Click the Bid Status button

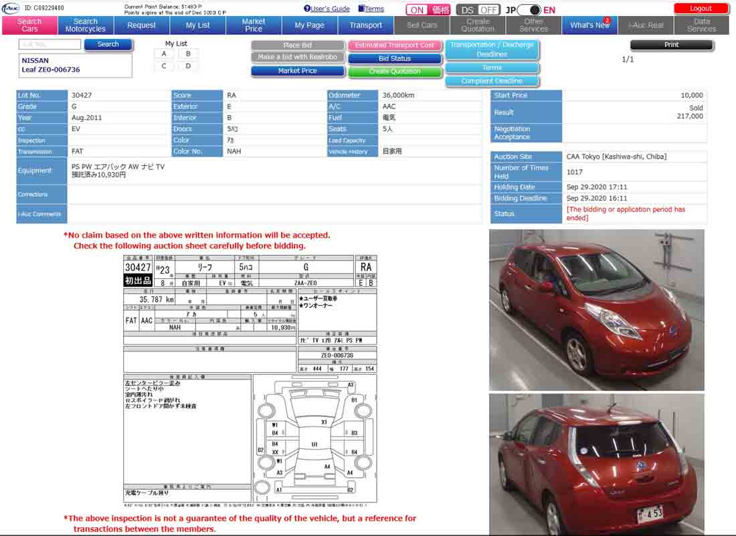click(395, 58)
